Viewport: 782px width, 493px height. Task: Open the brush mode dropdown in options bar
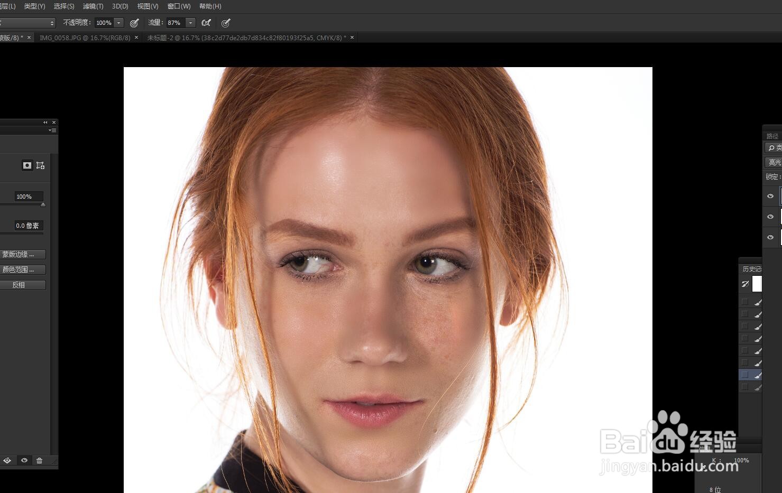[x=27, y=23]
